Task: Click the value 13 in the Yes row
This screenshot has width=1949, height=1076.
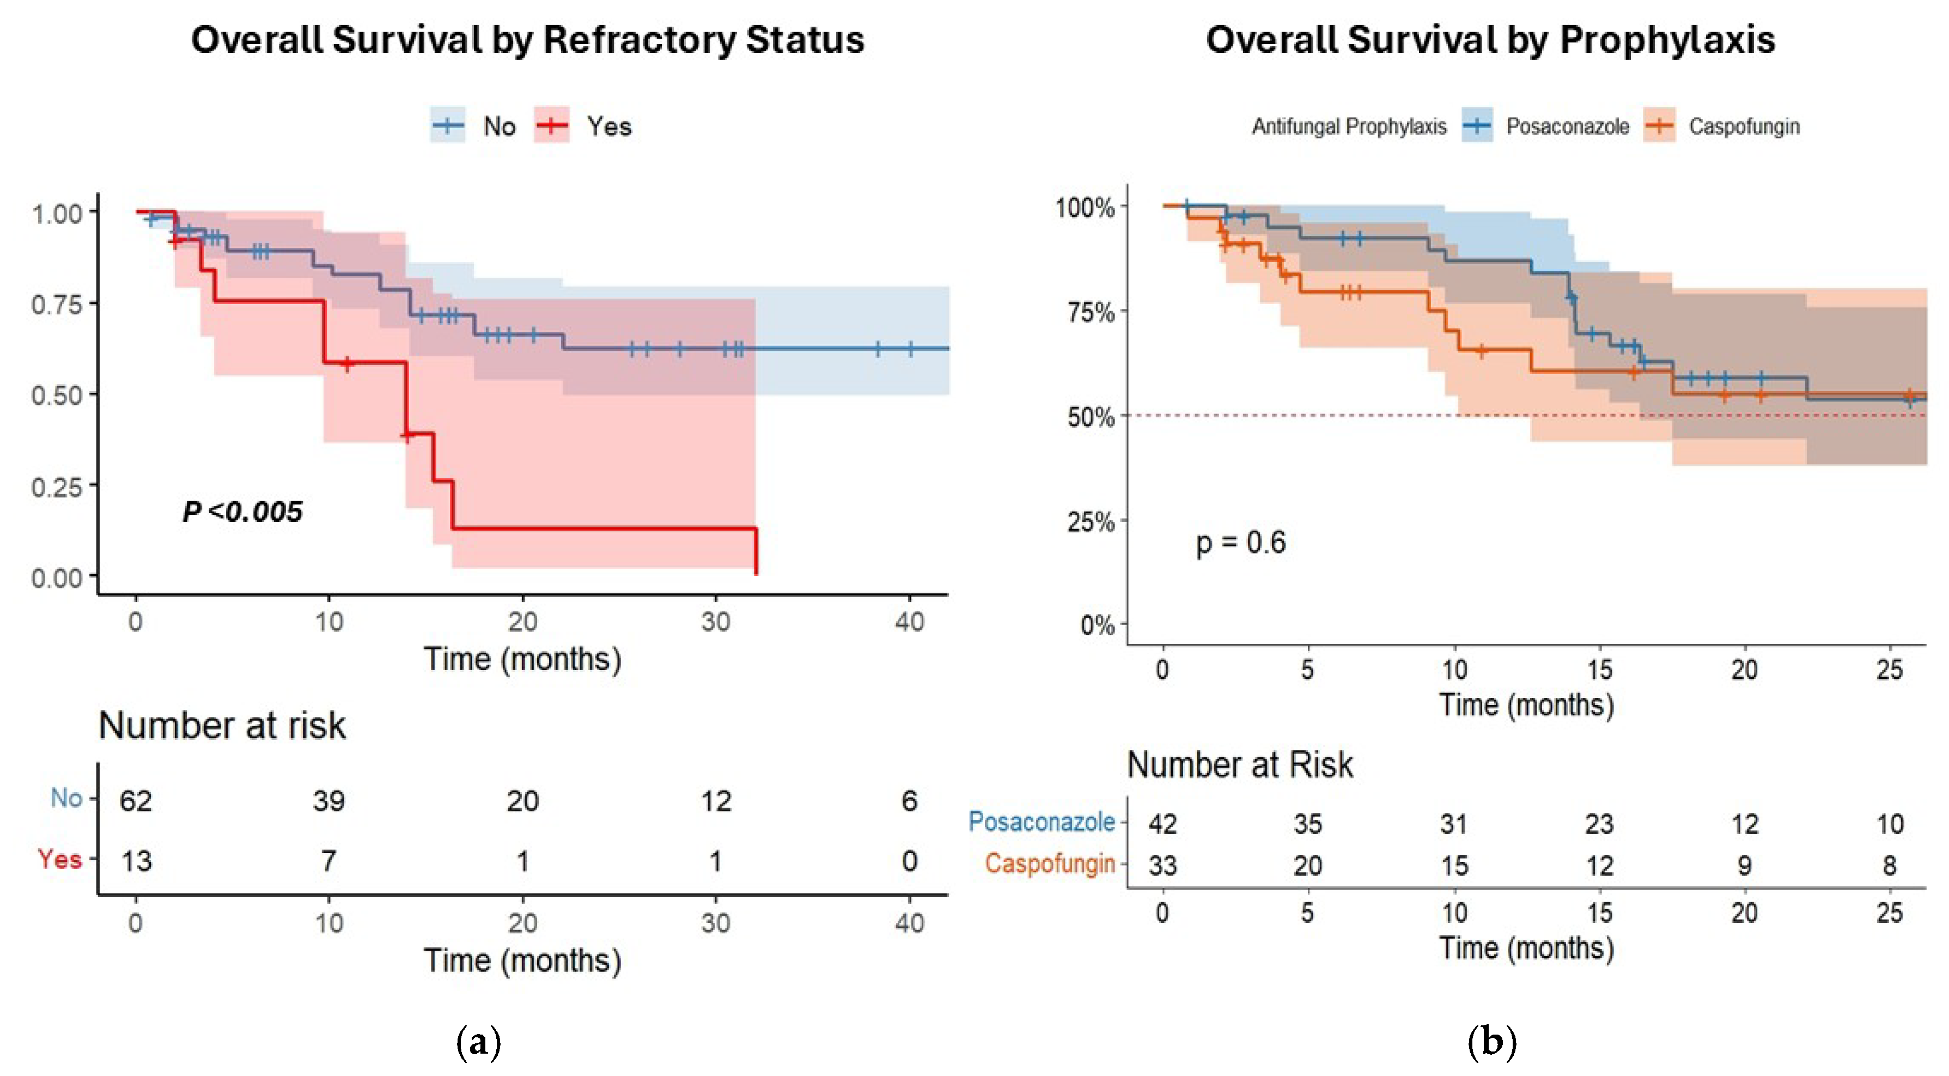Action: (136, 861)
